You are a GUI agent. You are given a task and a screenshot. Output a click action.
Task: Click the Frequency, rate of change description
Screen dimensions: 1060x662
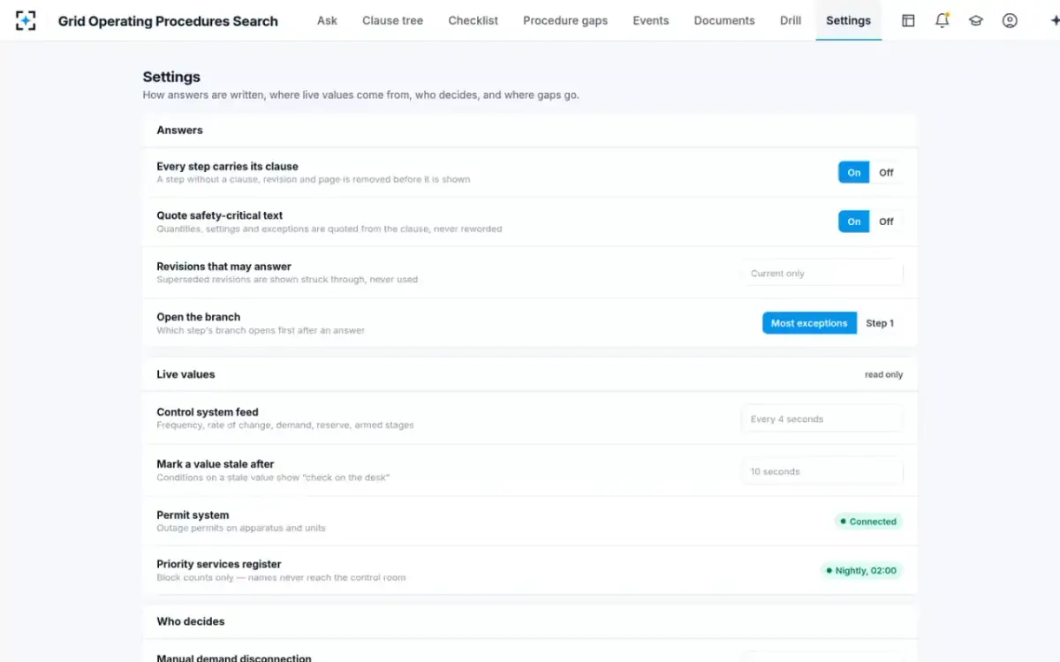[285, 425]
